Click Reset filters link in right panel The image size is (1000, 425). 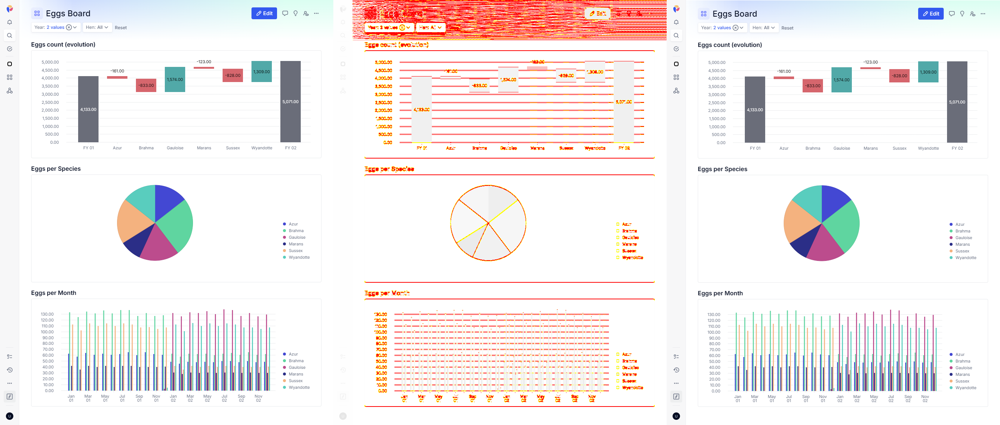tap(787, 28)
